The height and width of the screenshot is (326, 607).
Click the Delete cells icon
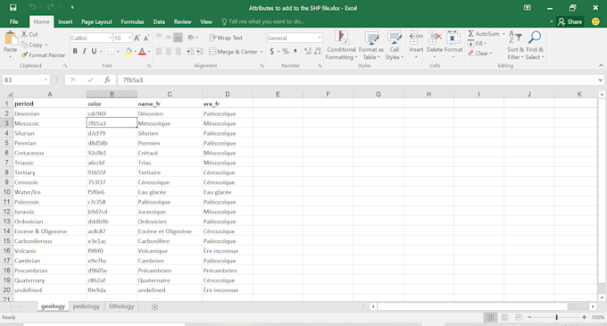pyautogui.click(x=435, y=38)
